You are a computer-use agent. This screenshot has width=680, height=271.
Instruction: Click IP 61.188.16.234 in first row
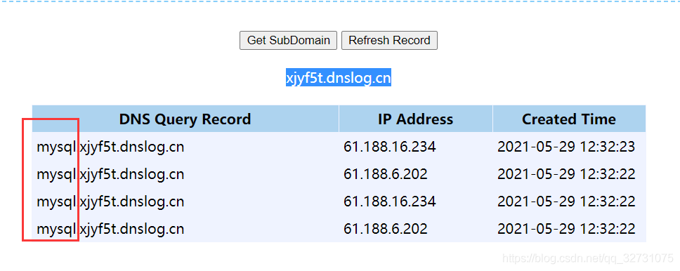[389, 147]
